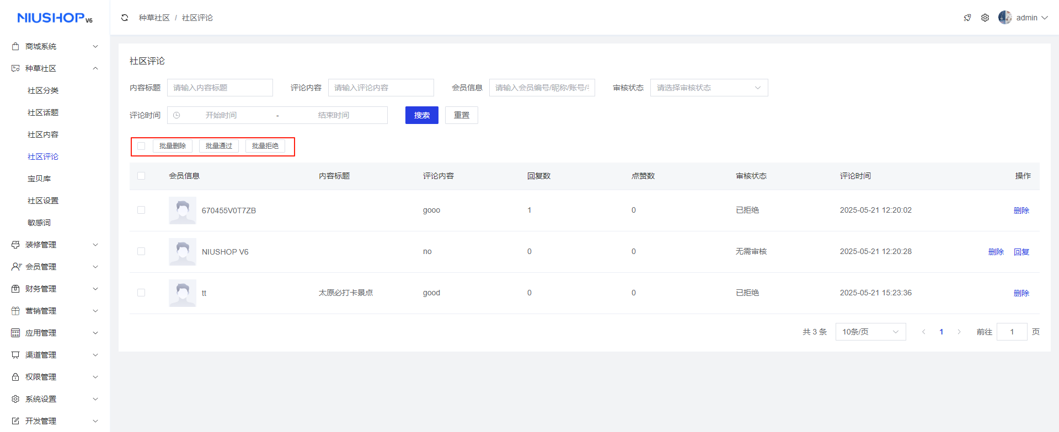Click the clock icon in date range
The image size is (1059, 432).
tap(176, 115)
